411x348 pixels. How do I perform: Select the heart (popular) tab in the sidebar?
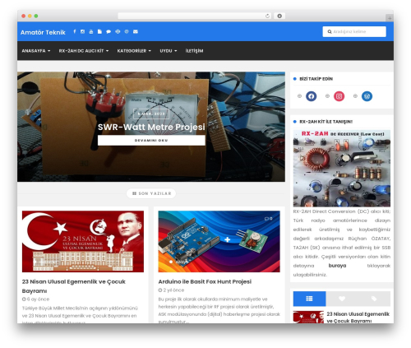(342, 299)
